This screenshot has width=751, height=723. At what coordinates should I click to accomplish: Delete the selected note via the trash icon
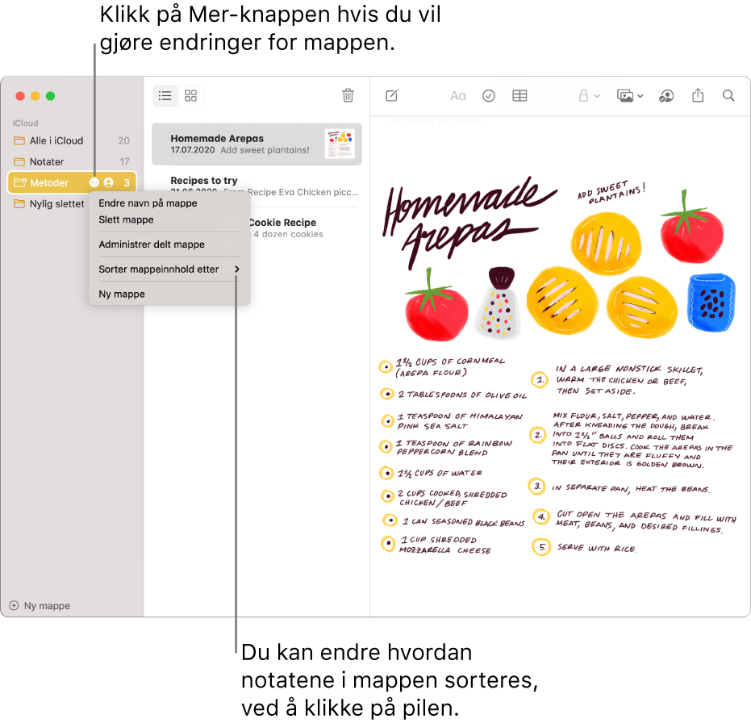pos(348,95)
